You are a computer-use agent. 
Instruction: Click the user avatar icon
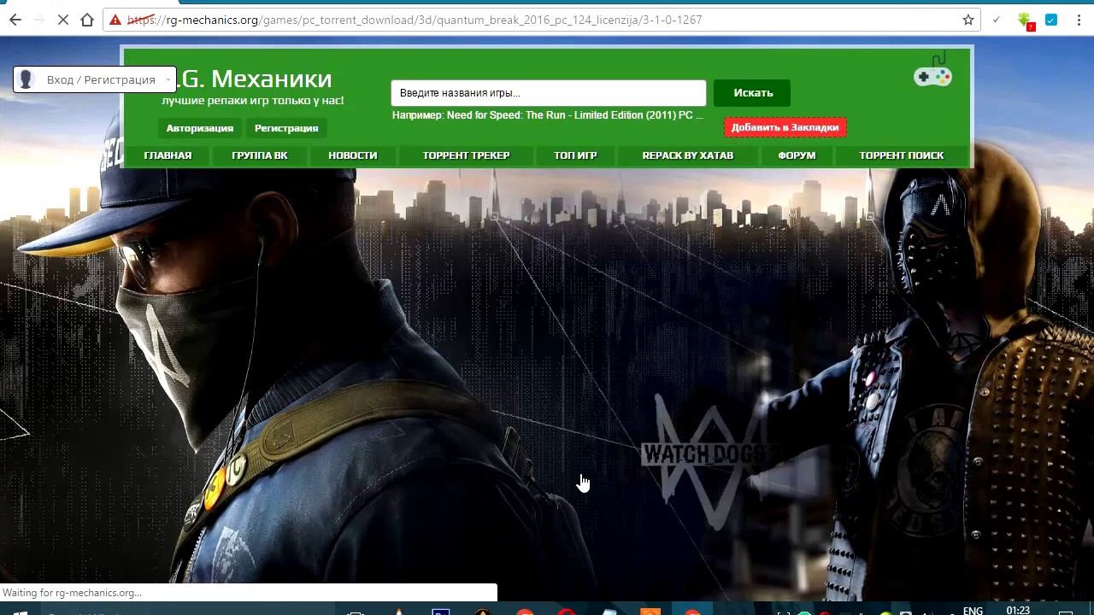(x=26, y=79)
